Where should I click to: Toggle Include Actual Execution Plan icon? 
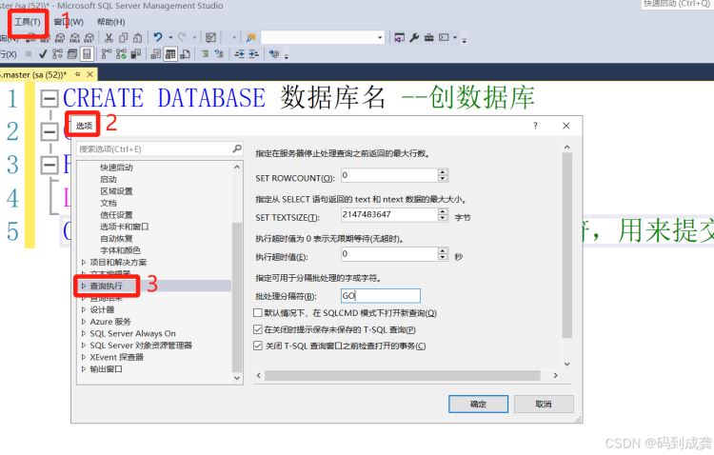[106, 54]
